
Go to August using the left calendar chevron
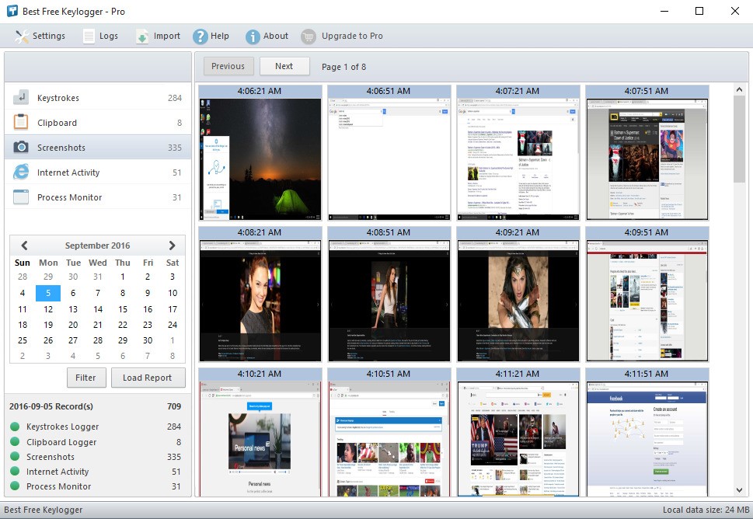pos(23,245)
